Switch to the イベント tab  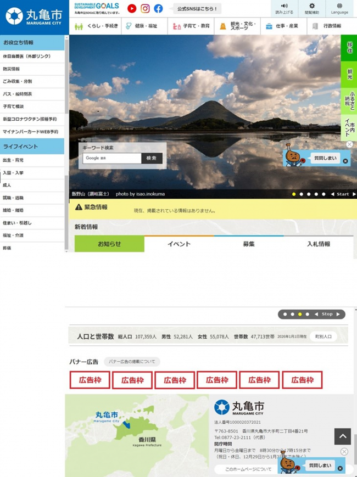[179, 244]
